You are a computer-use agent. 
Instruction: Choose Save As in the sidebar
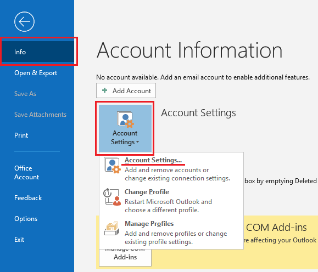(x=25, y=94)
